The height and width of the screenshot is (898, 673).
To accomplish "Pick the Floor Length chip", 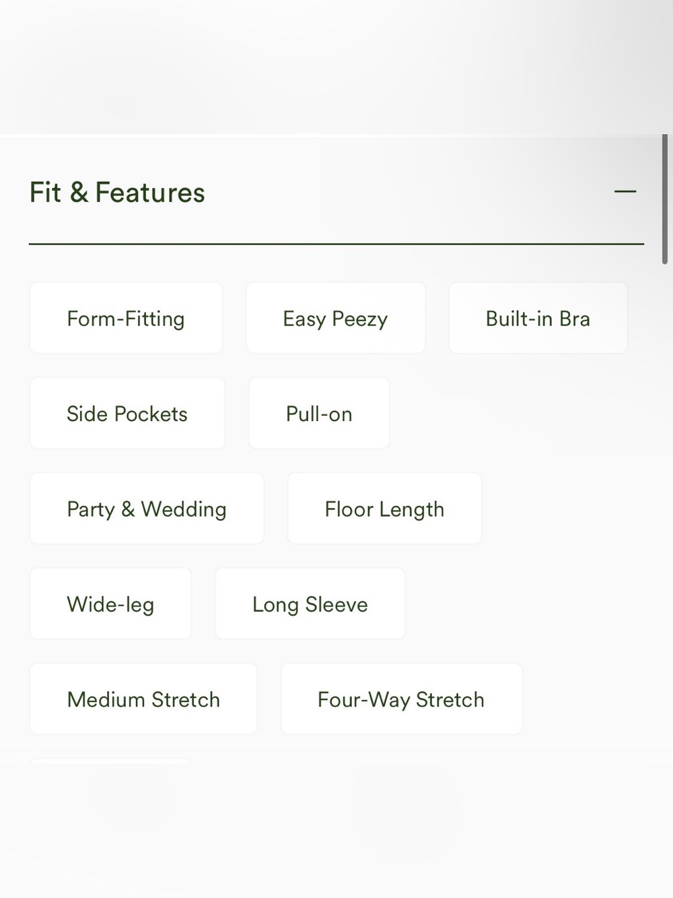I will [384, 509].
